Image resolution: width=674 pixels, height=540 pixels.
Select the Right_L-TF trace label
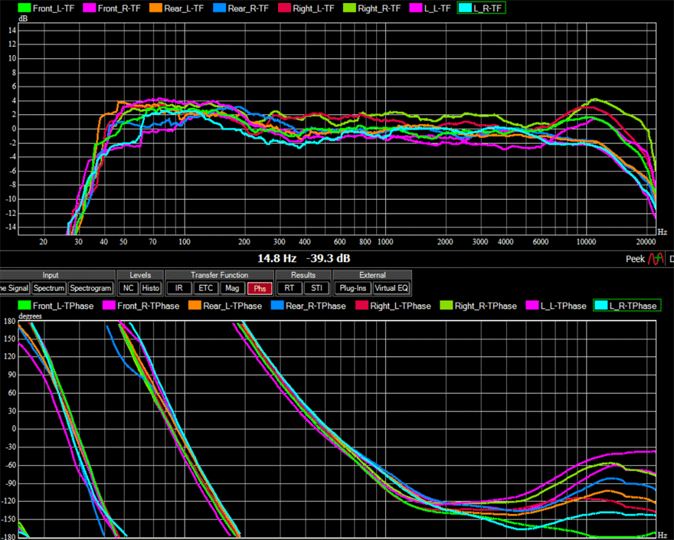313,8
